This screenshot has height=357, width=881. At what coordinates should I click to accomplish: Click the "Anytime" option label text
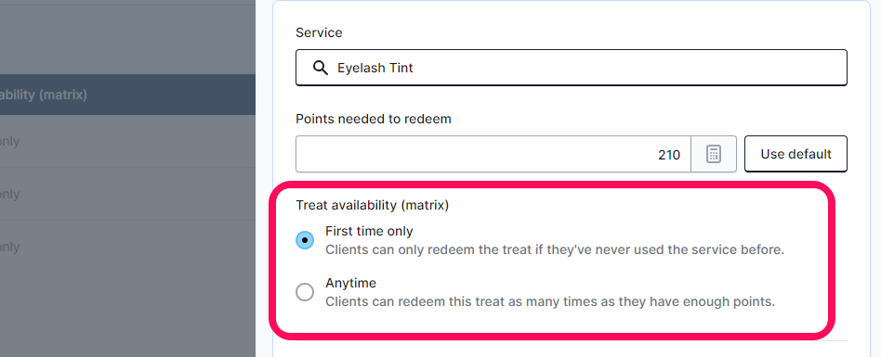click(350, 283)
